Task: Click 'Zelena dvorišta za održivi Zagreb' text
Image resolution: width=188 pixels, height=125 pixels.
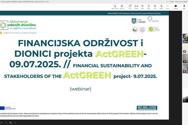Action: [x=20, y=33]
